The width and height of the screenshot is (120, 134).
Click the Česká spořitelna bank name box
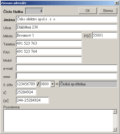click(88, 84)
